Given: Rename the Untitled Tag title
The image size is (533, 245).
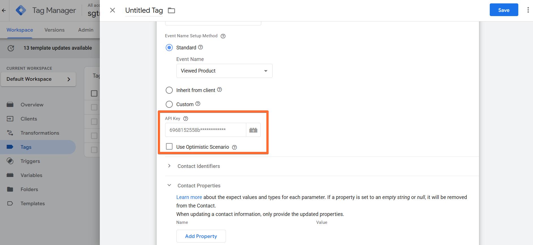Looking at the screenshot, I should tap(144, 10).
